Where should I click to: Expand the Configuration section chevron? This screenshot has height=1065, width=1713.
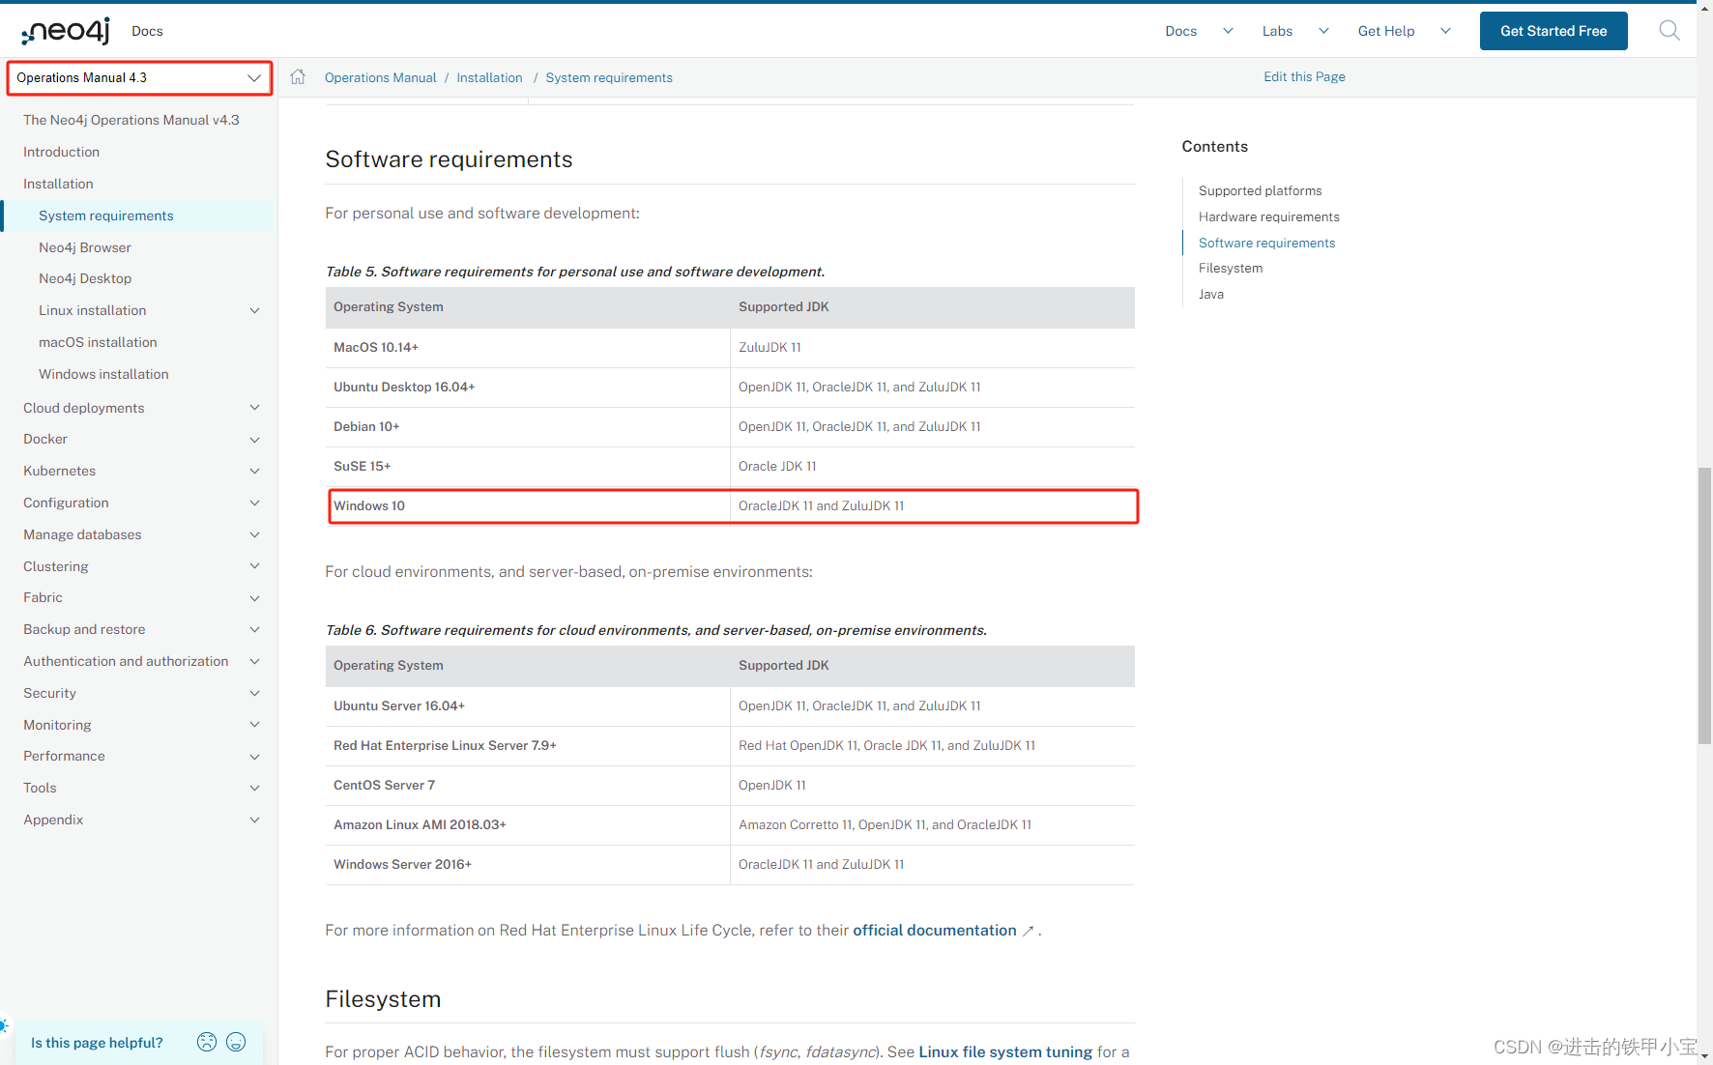255,503
